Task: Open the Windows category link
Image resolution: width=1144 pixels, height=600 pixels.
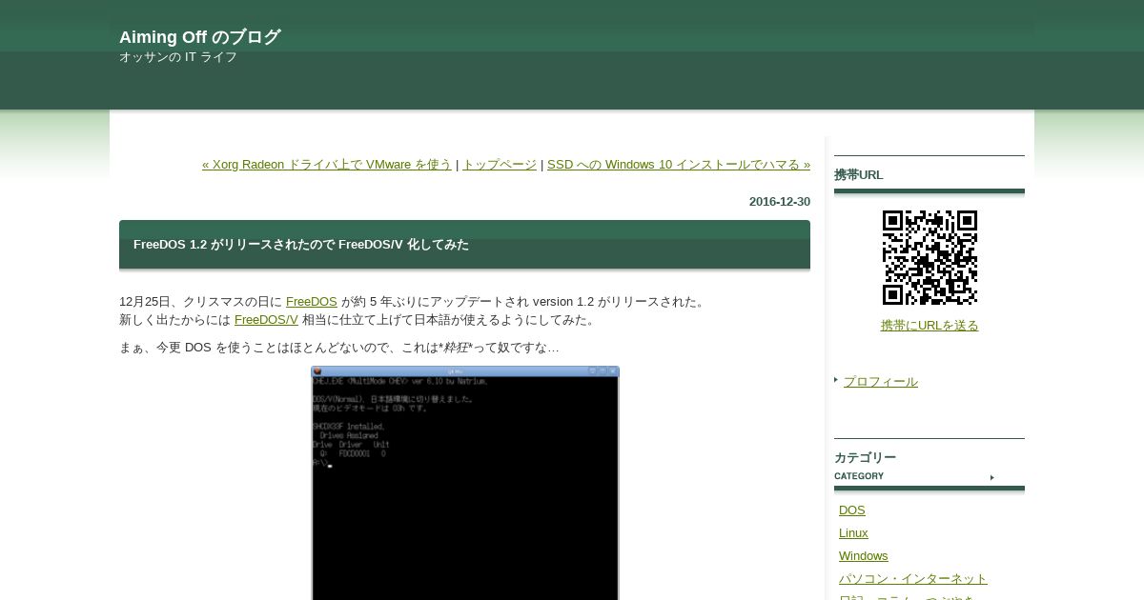Action: (864, 556)
